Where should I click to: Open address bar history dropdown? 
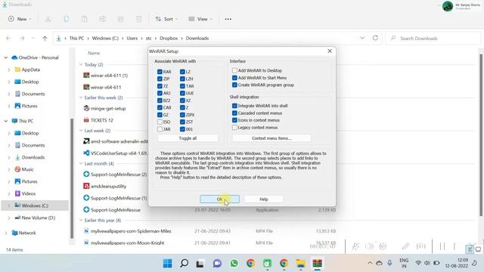point(362,38)
